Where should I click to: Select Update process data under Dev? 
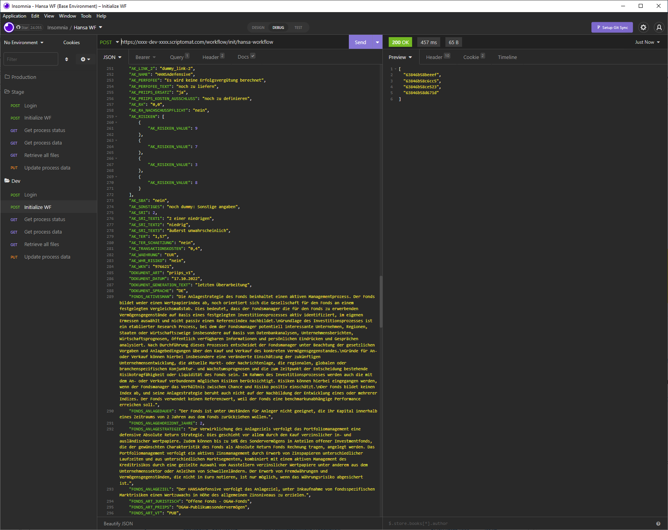point(48,257)
